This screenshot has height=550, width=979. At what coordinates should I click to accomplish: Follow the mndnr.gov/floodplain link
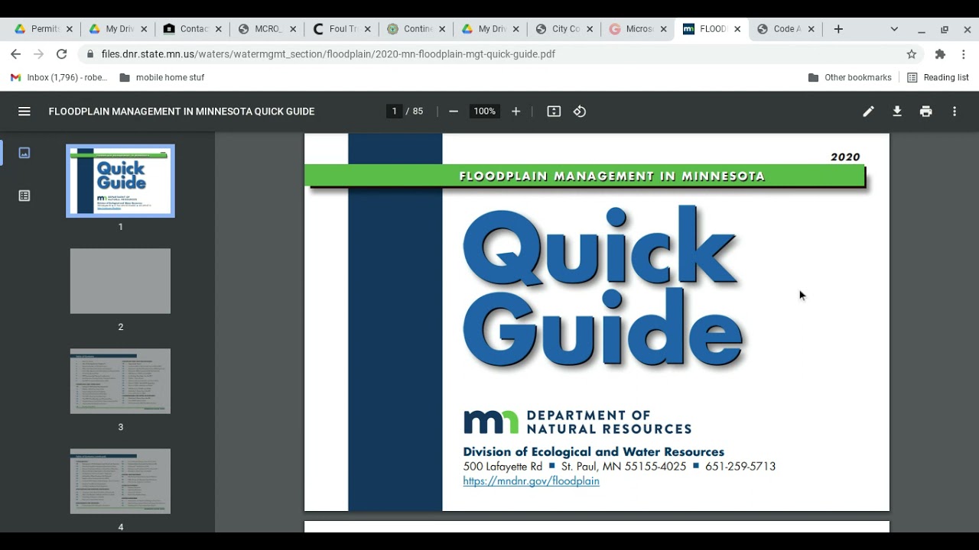(531, 481)
